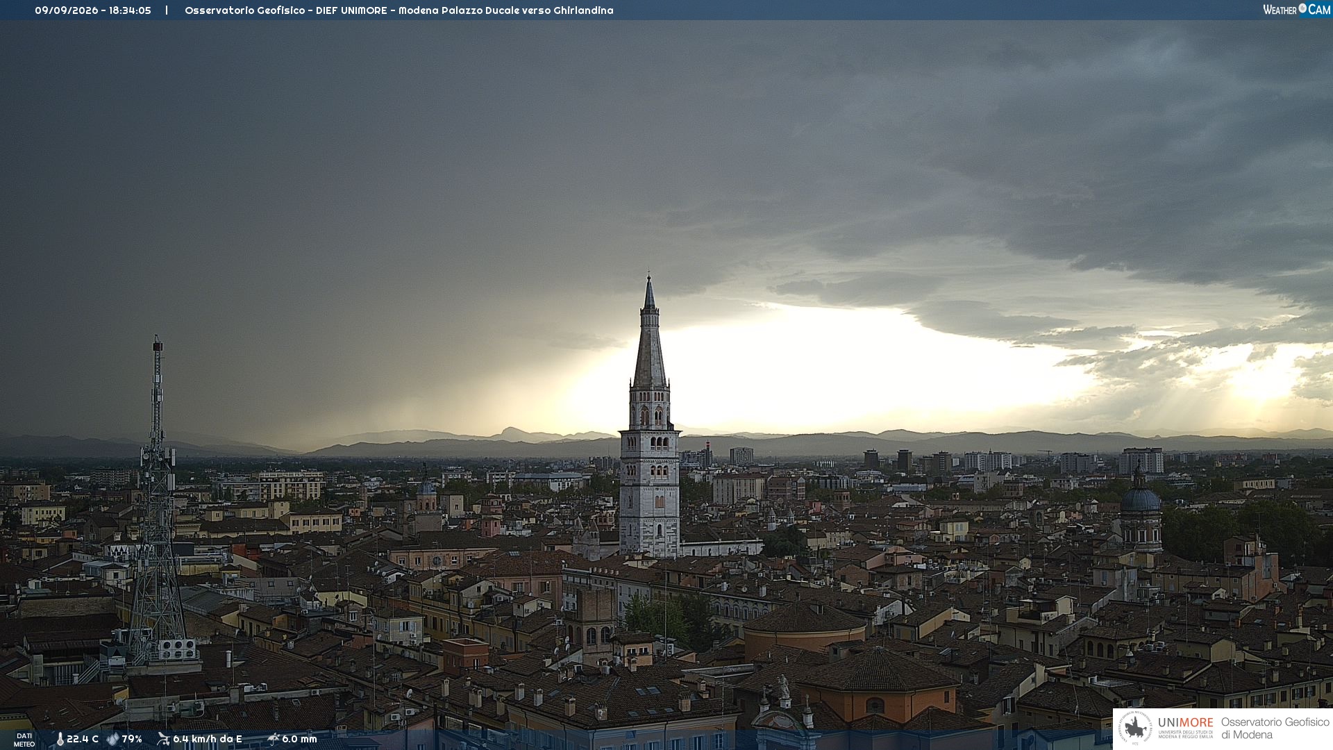Image resolution: width=1333 pixels, height=750 pixels.
Task: Click the WeatherCam logo
Action: (1296, 10)
